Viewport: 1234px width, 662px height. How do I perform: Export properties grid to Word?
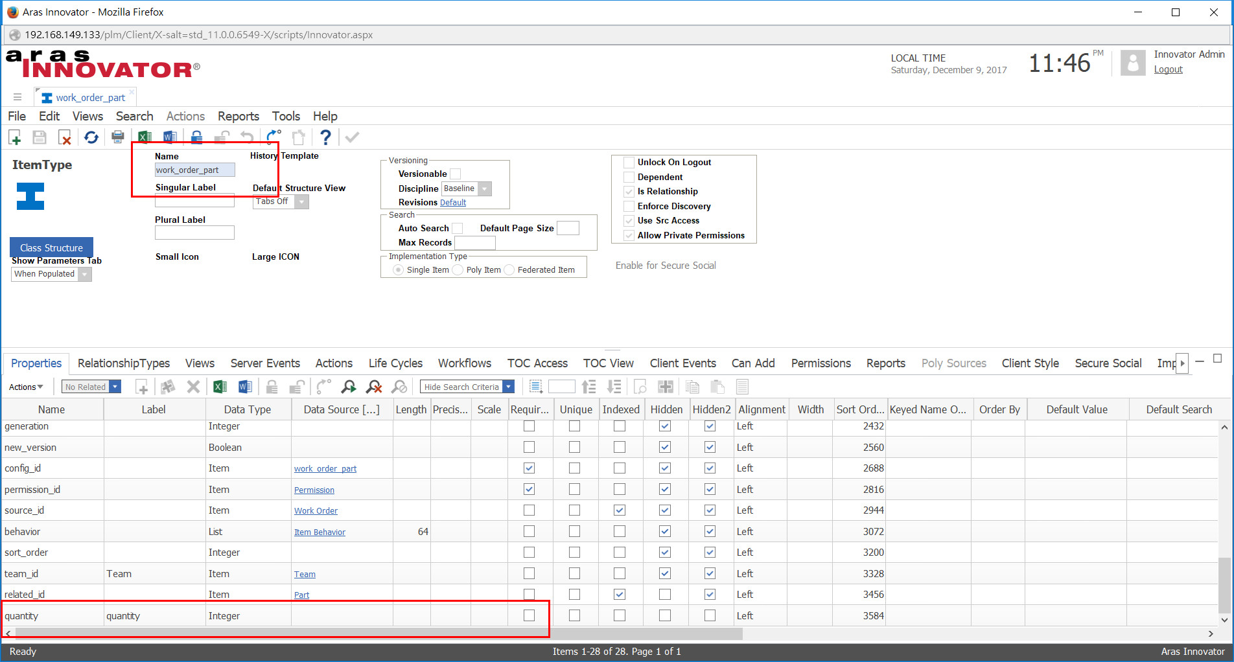coord(245,387)
